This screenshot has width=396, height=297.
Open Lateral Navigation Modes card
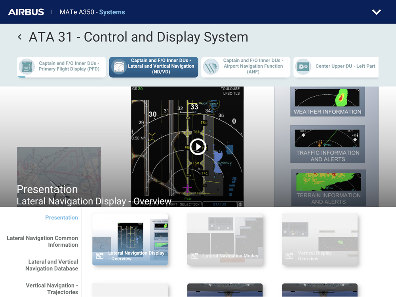pos(225,240)
